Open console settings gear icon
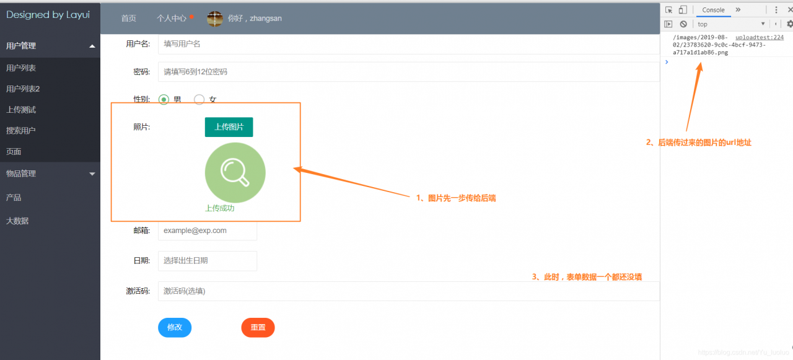 pyautogui.click(x=789, y=24)
